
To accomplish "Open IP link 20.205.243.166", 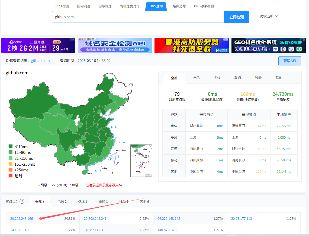I will point(21,218).
